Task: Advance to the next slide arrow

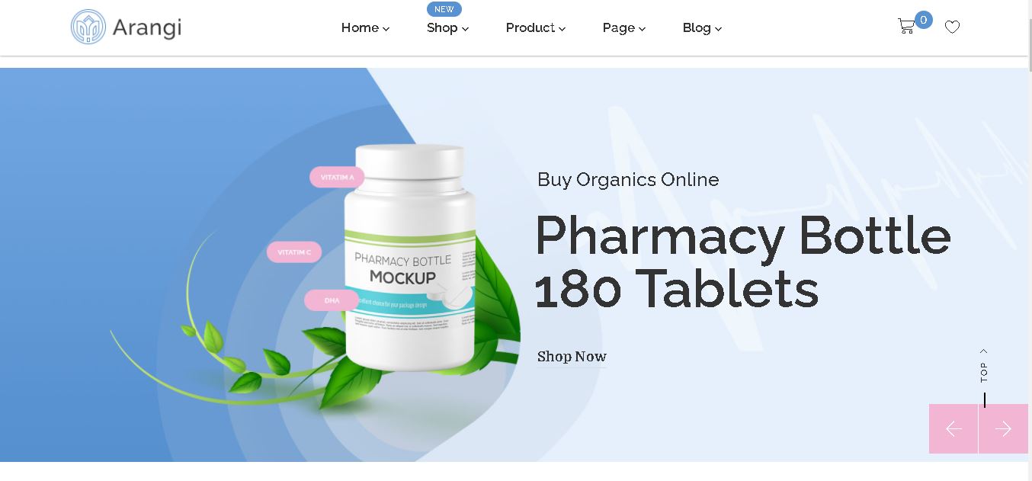Action: coord(1003,429)
